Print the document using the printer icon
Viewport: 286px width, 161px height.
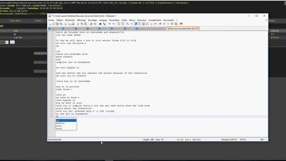click(73, 24)
